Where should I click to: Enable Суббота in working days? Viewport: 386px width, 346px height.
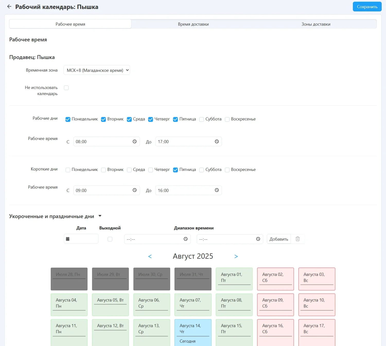tap(202, 119)
